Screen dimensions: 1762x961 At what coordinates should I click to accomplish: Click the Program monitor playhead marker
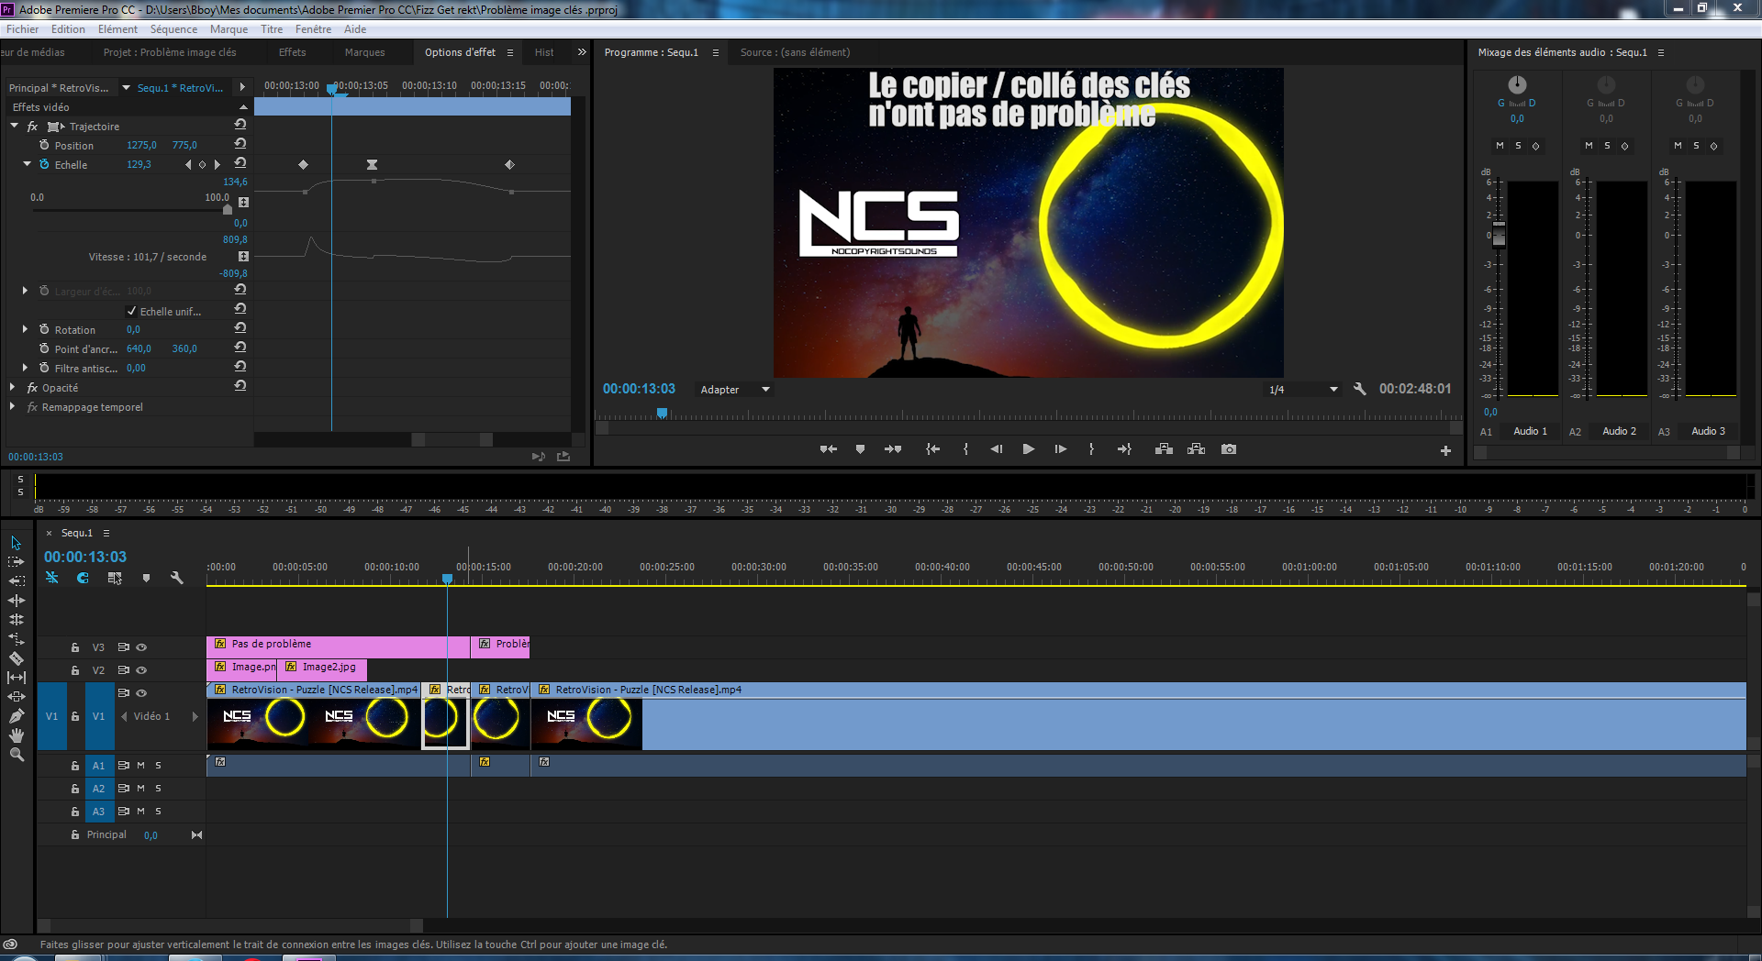(x=662, y=414)
